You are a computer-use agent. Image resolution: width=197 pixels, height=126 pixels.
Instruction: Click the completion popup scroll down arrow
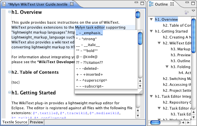tap(140, 86)
